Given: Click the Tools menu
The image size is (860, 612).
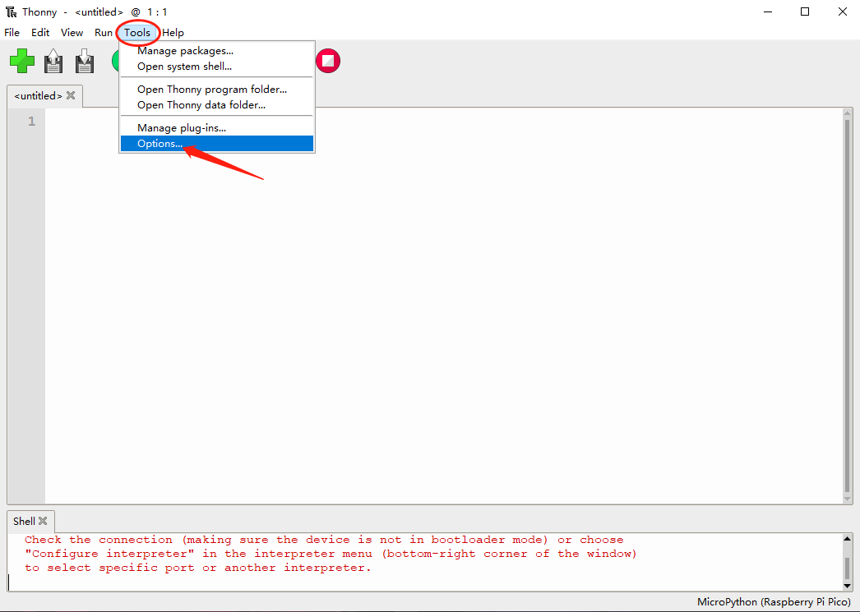Looking at the screenshot, I should (x=137, y=32).
